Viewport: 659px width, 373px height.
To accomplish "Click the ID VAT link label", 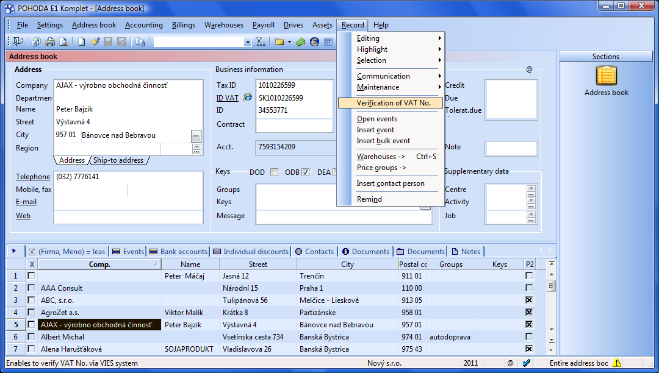I will tap(228, 98).
